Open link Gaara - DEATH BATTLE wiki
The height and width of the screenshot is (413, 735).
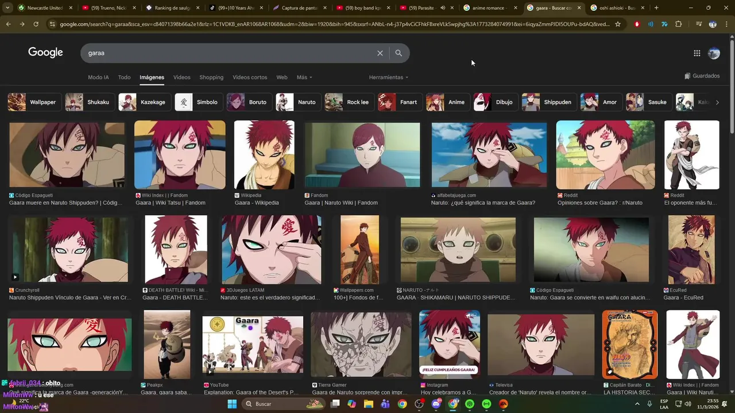pyautogui.click(x=175, y=298)
